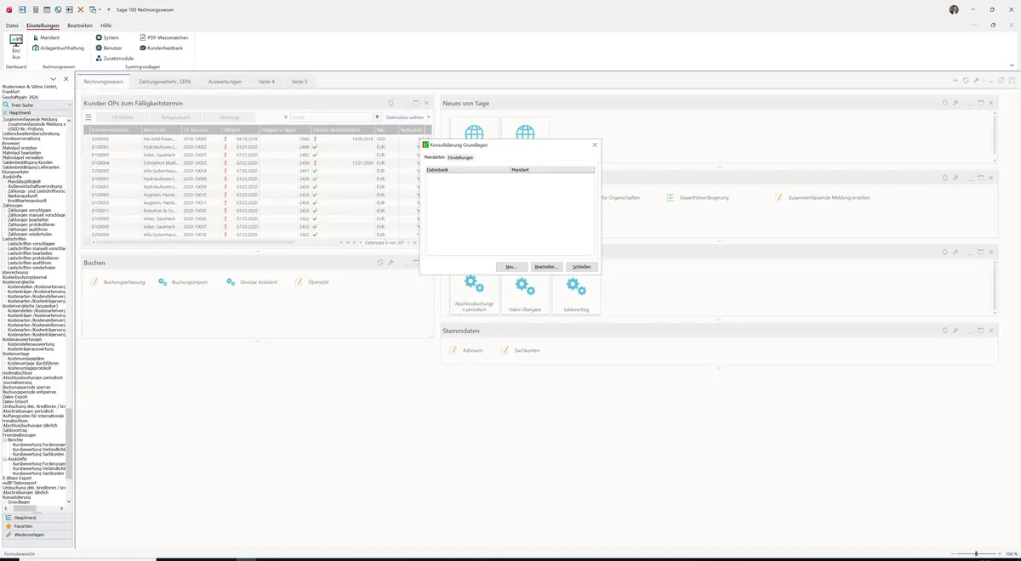Select Zahlungen vorschlagen in navigation tree
The width and height of the screenshot is (1021, 561).
coord(30,210)
